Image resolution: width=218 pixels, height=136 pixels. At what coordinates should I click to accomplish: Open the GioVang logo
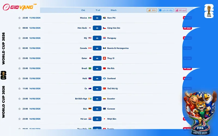click(19, 7)
